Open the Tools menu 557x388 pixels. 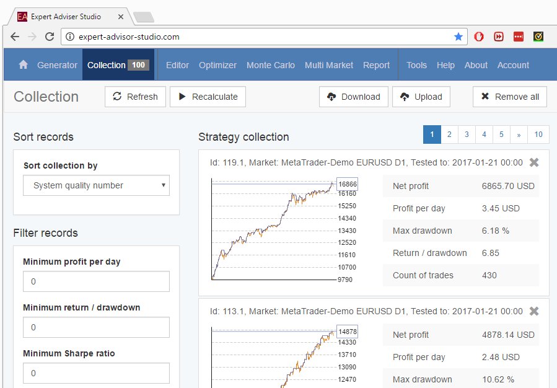tap(416, 65)
